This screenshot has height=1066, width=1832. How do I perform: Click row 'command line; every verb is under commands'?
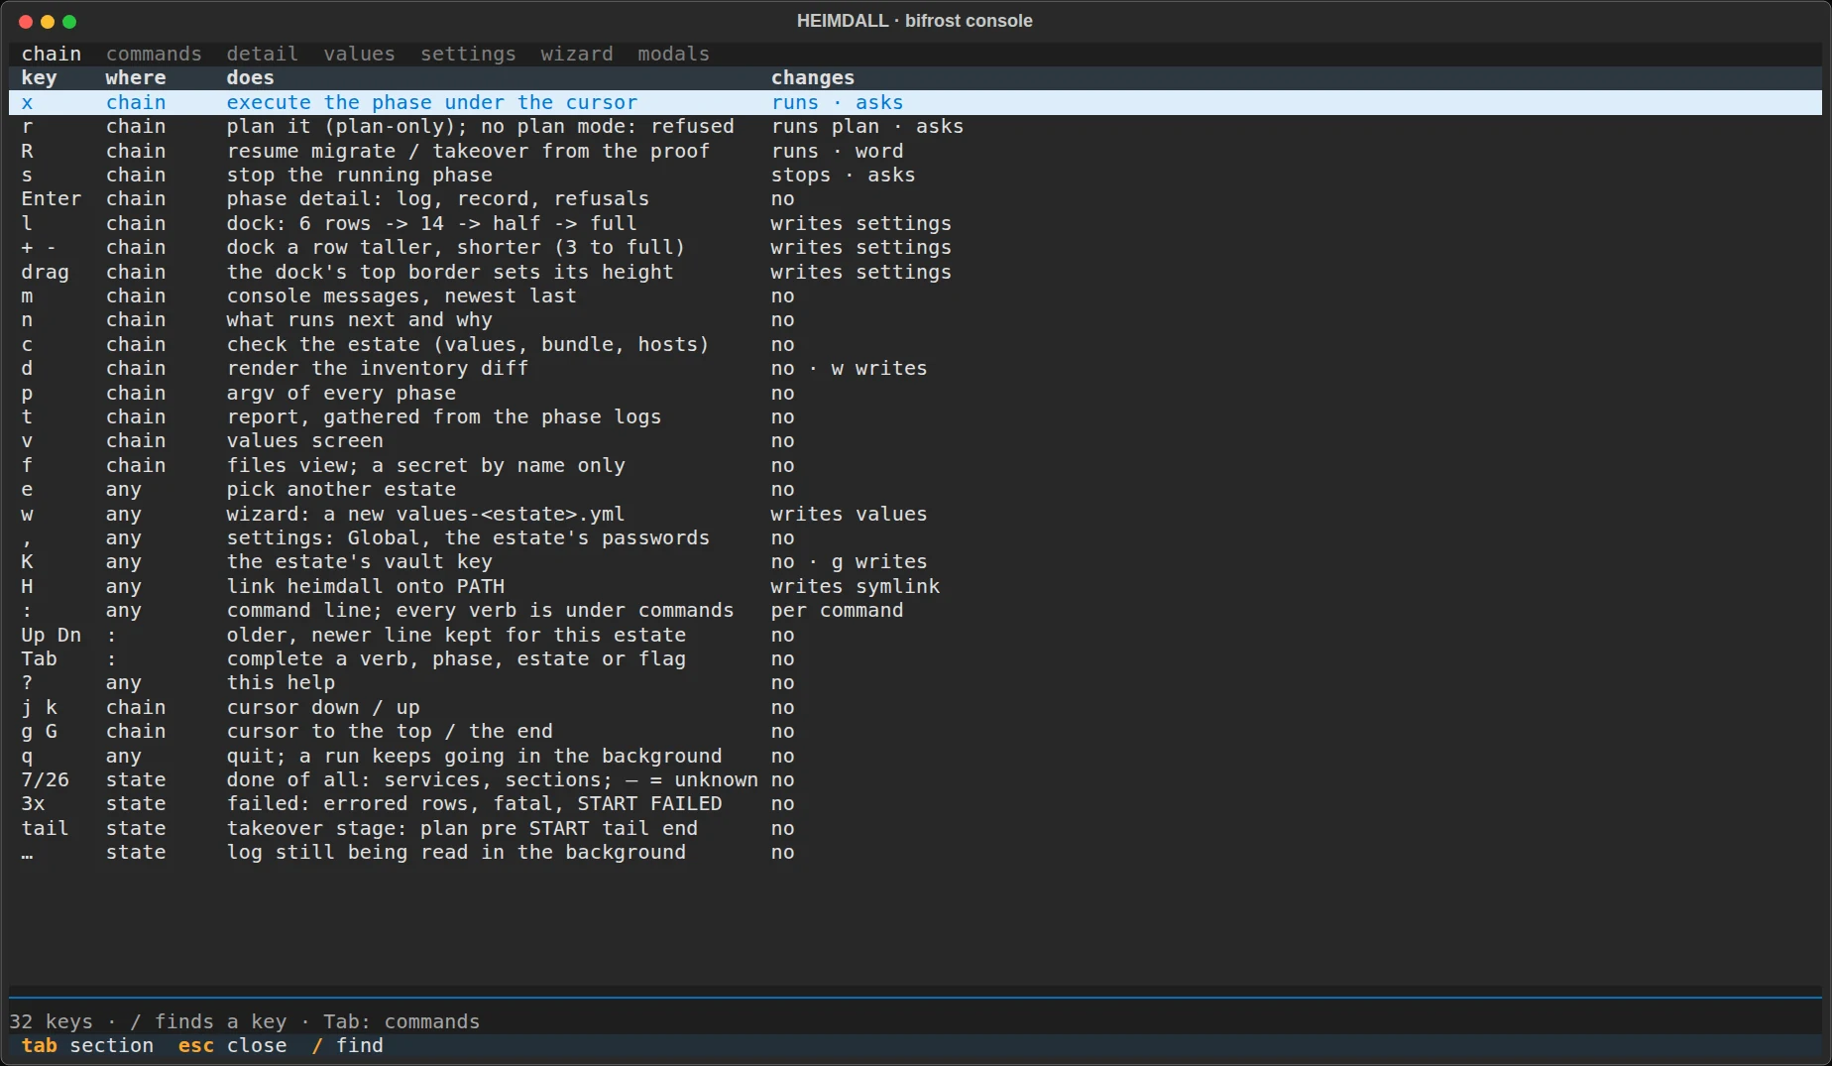click(x=915, y=610)
